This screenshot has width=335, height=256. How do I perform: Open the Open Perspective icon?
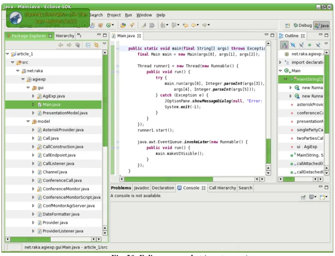287,26
